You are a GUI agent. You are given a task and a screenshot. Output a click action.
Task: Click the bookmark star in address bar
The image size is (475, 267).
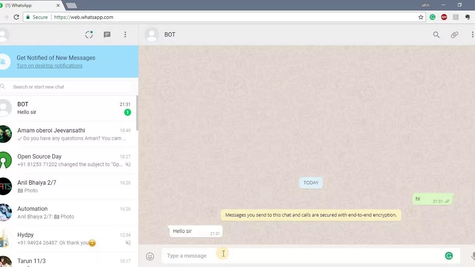pos(421,17)
